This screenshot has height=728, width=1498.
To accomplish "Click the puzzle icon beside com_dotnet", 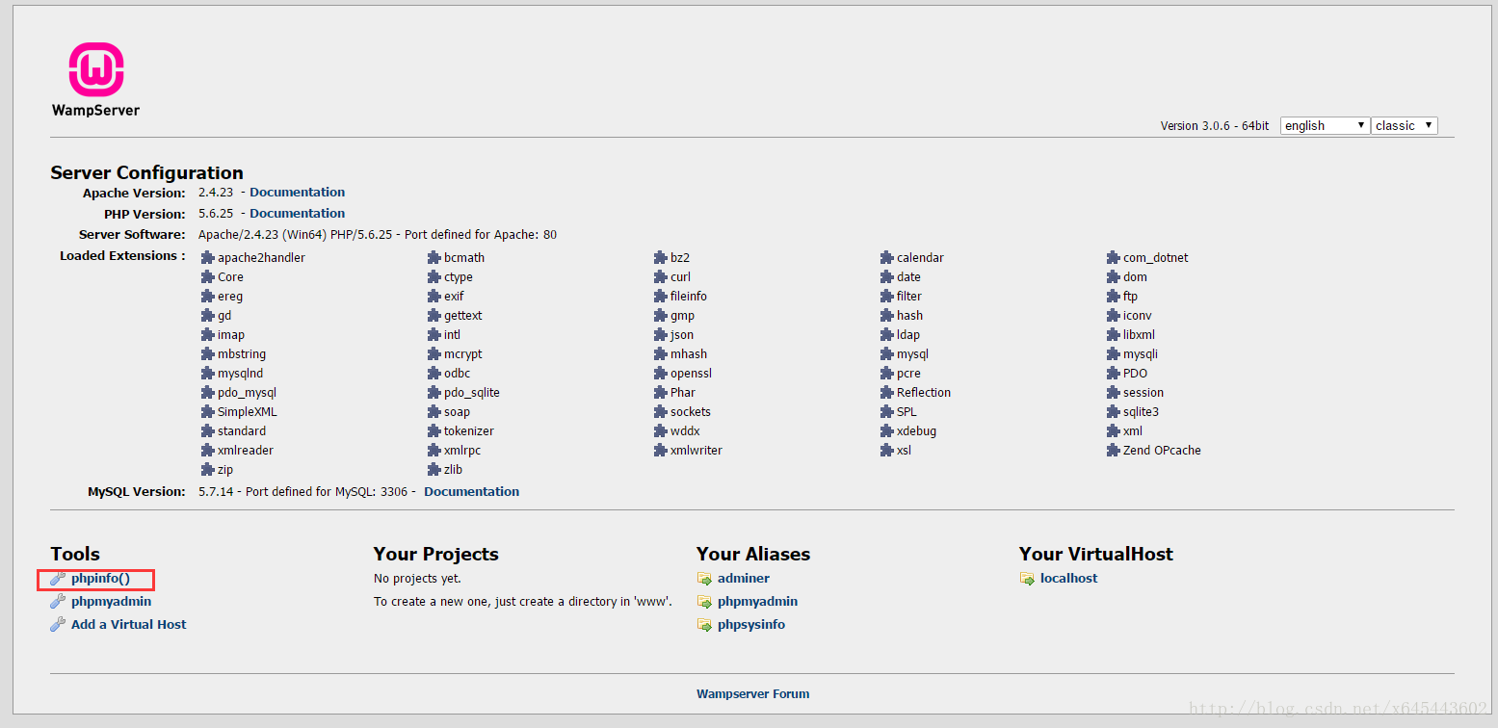I will pos(1113,258).
